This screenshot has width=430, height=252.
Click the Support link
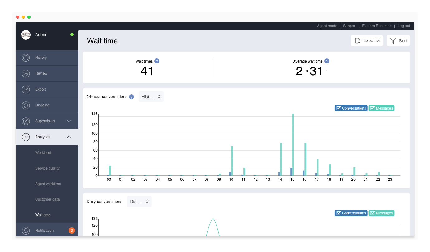point(350,26)
